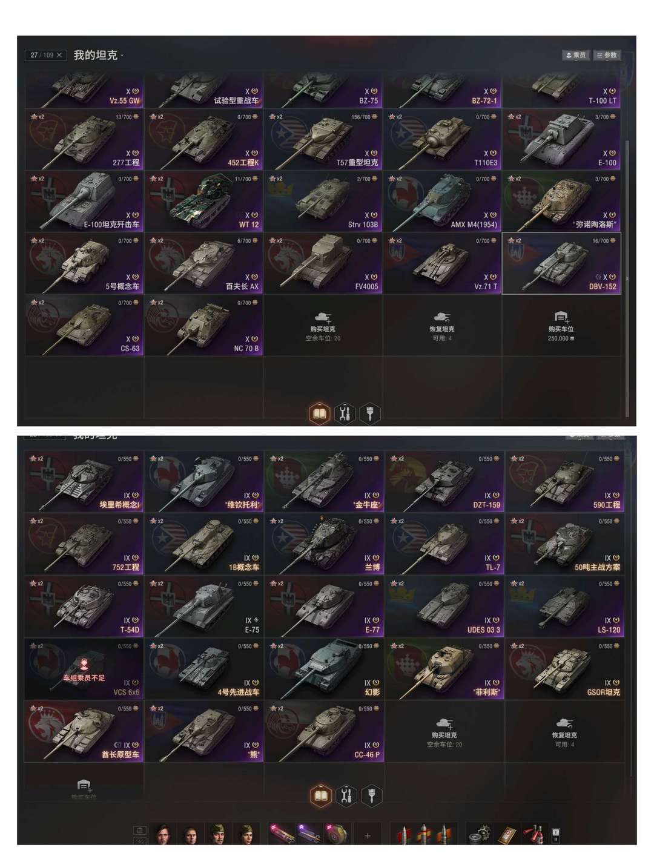Open the wrench tools icon in top panel

click(x=345, y=413)
